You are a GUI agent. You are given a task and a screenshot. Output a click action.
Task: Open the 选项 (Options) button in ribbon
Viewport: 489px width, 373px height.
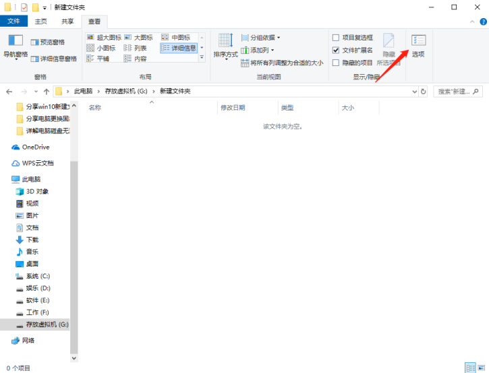coord(418,45)
